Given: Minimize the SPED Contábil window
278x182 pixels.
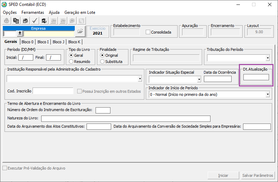Looking at the screenshot, I should click(x=238, y=4).
